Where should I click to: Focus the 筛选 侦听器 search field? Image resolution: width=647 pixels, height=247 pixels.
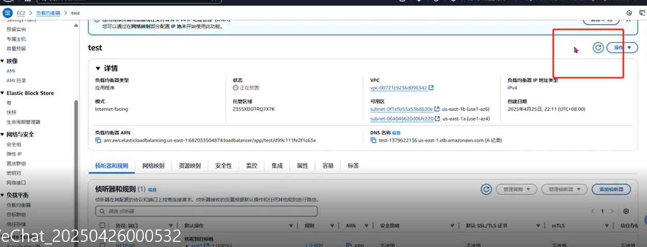click(206, 211)
